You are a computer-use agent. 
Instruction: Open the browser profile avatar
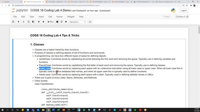coord(194,6)
